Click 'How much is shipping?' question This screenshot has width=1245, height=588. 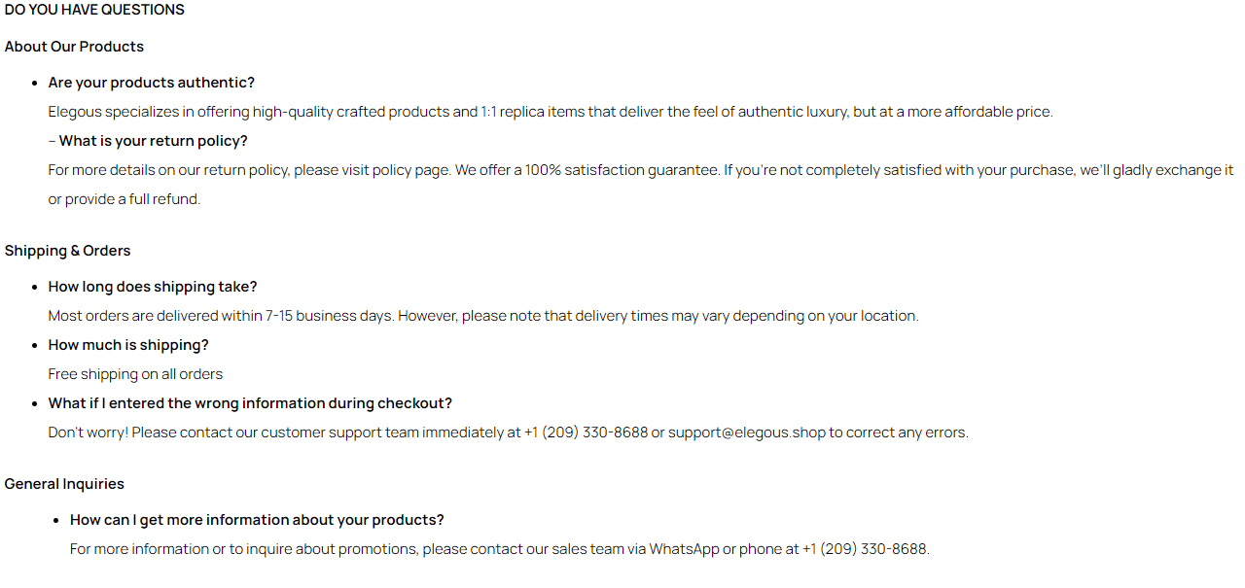[128, 345]
